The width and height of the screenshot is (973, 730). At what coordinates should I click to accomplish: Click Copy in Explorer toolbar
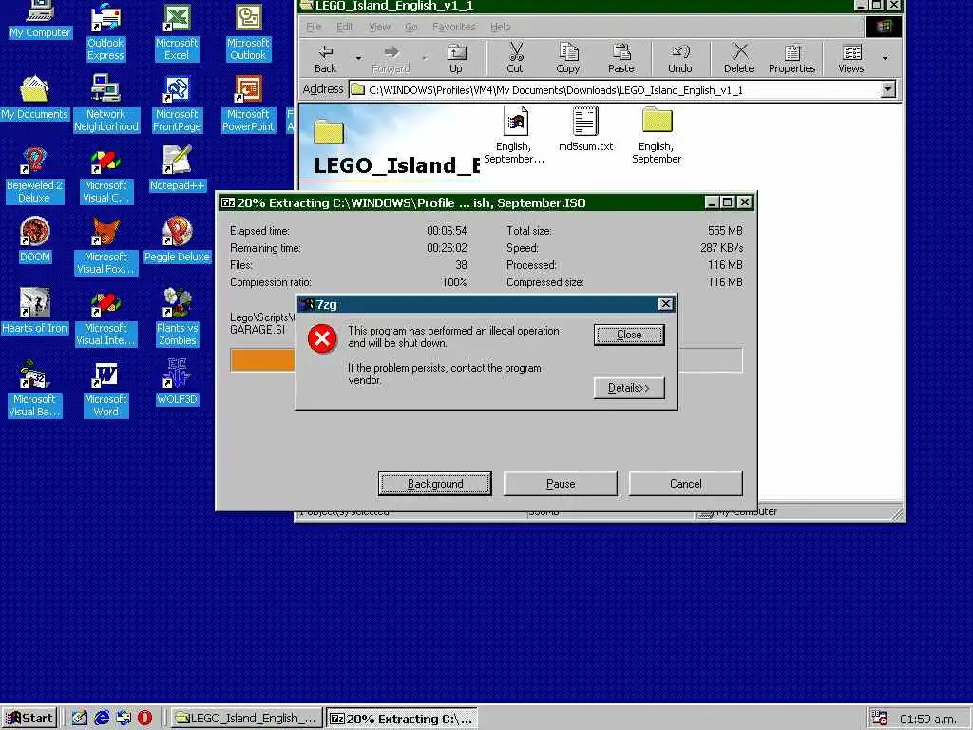point(568,58)
